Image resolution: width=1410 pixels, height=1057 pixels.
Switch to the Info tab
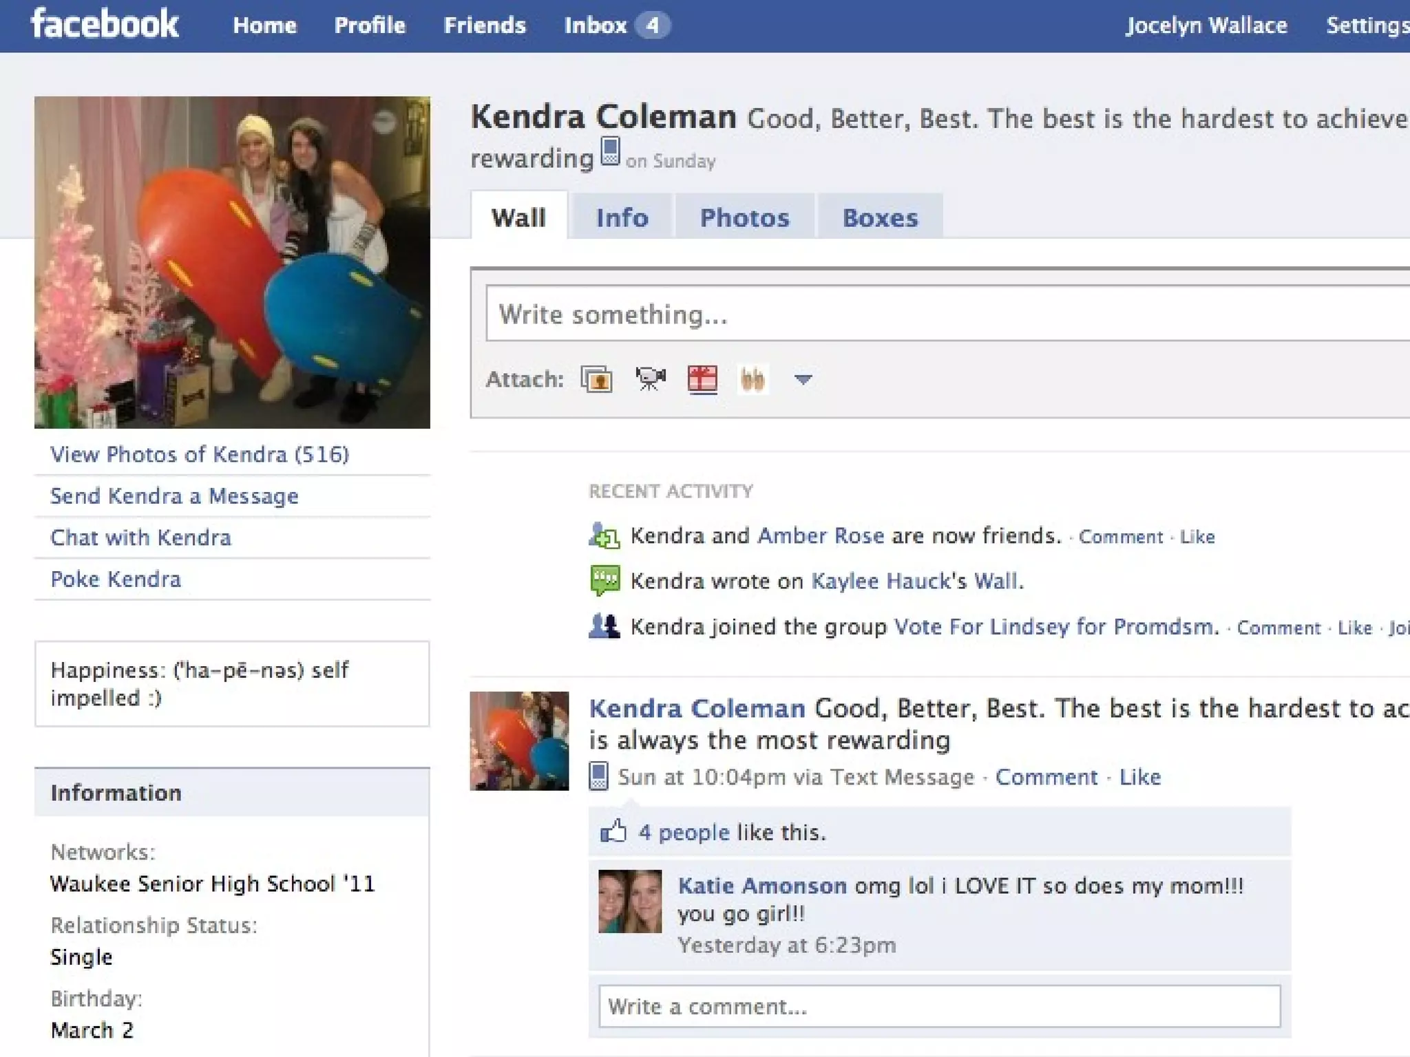click(622, 217)
